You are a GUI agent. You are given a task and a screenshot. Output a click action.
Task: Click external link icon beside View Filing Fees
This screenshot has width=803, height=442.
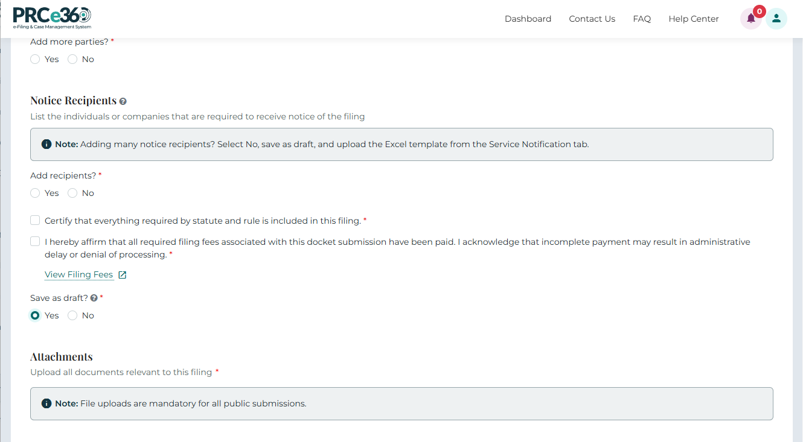click(x=122, y=275)
